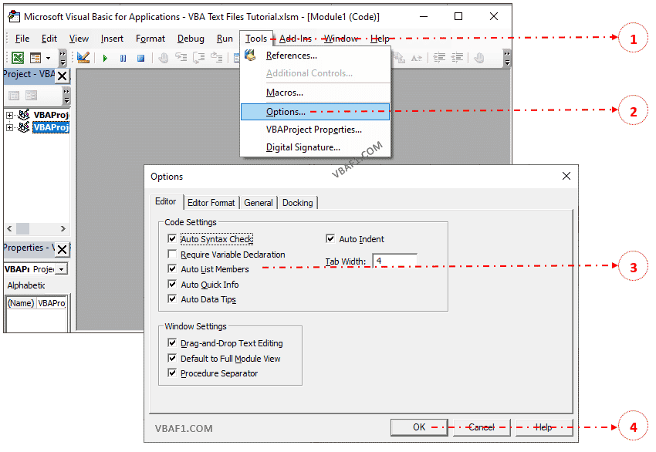Image resolution: width=656 pixels, height=452 pixels.
Task: Click OK in the Options dialog
Action: 419,427
